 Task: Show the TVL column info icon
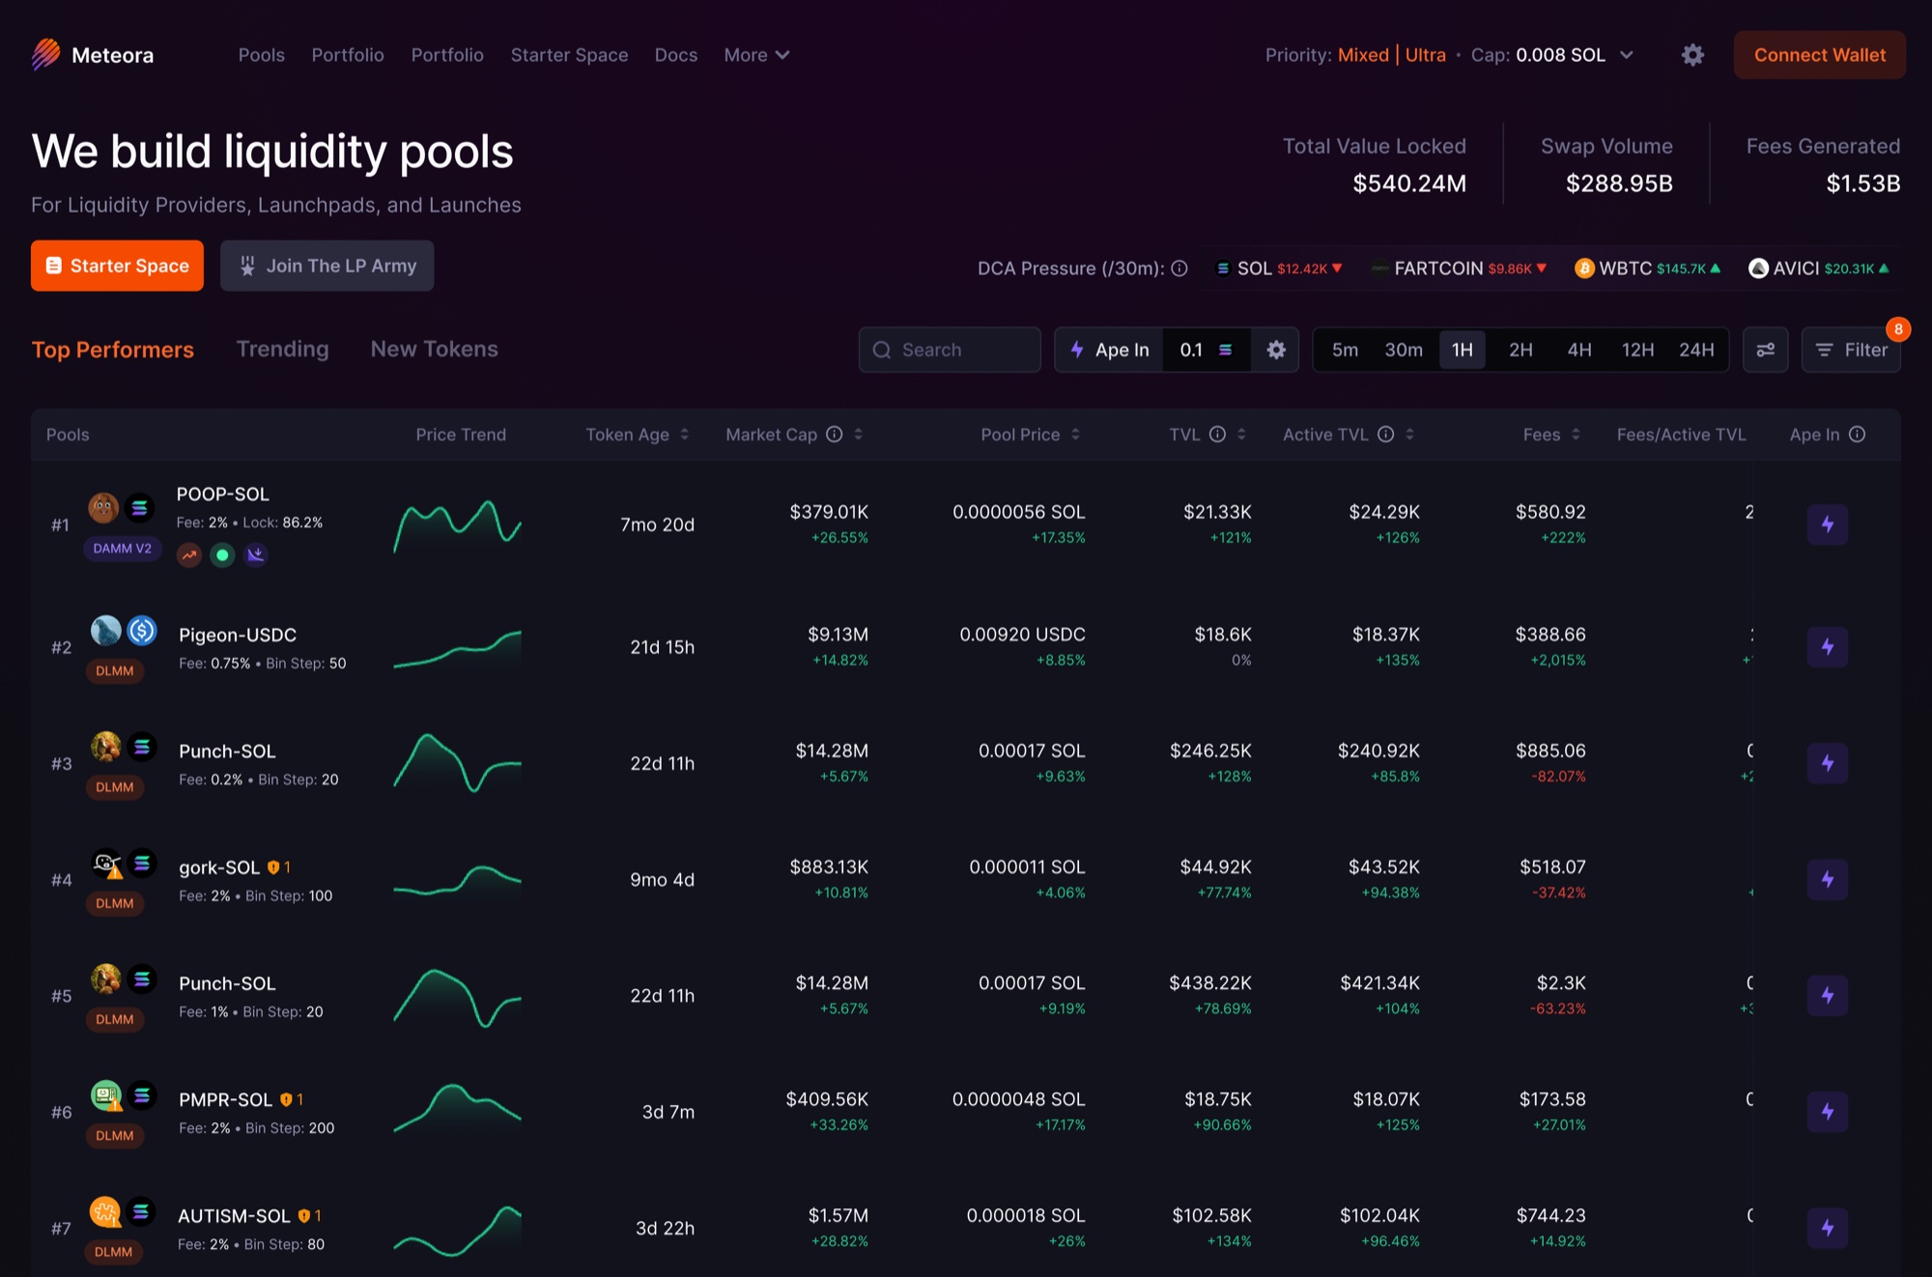1218,435
